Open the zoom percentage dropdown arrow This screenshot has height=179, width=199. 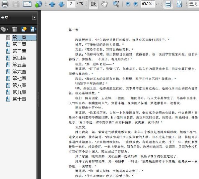click(157, 4)
